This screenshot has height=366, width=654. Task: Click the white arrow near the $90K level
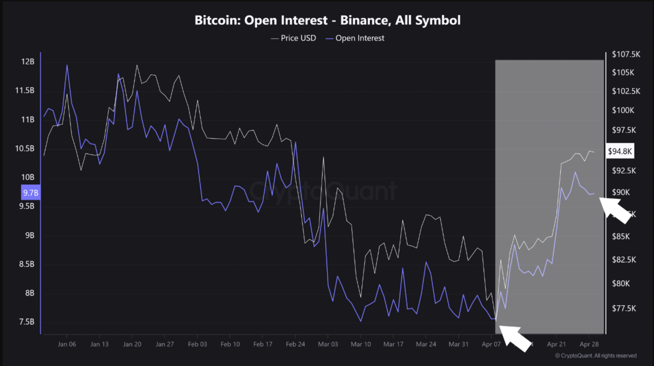tap(615, 210)
